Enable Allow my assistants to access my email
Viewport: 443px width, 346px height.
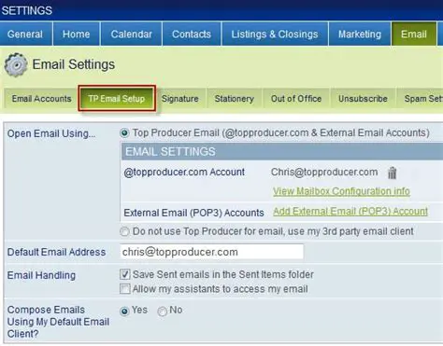pos(125,289)
